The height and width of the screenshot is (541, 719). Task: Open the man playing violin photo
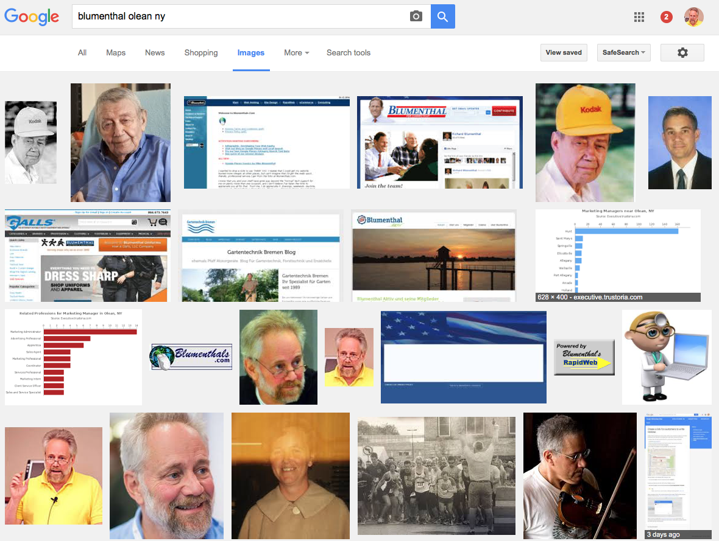pos(580,476)
